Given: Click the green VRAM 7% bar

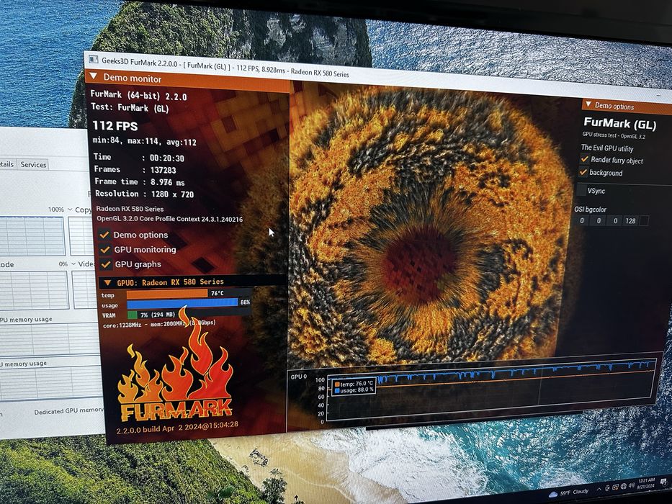Looking at the screenshot, I should coord(133,315).
